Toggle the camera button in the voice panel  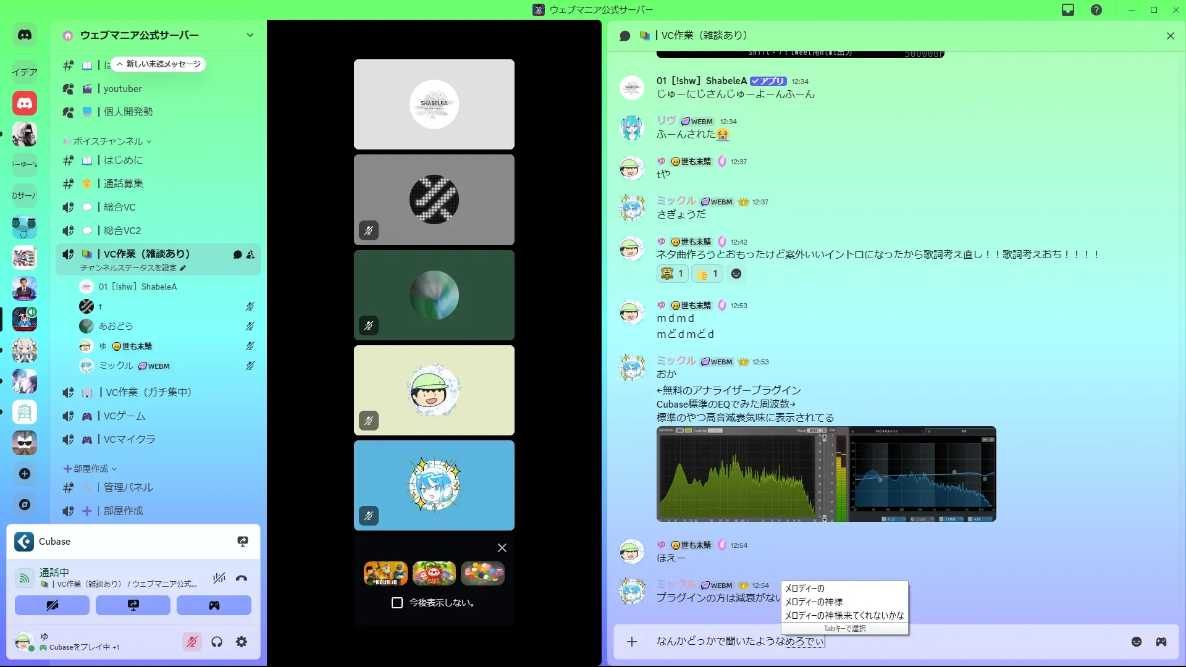click(x=52, y=605)
